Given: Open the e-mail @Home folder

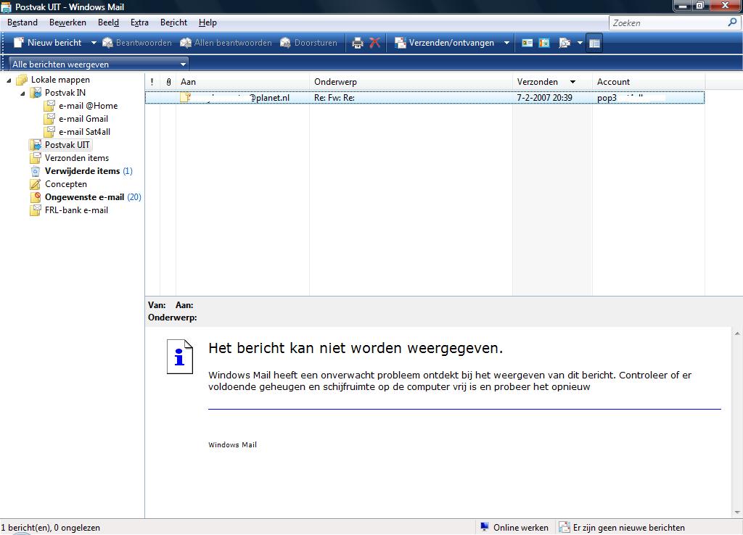Looking at the screenshot, I should [x=88, y=106].
